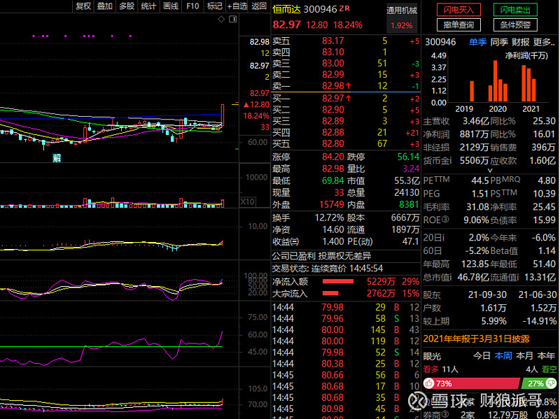
Task: Click the 股东 date 21-09-30
Action: [487, 294]
